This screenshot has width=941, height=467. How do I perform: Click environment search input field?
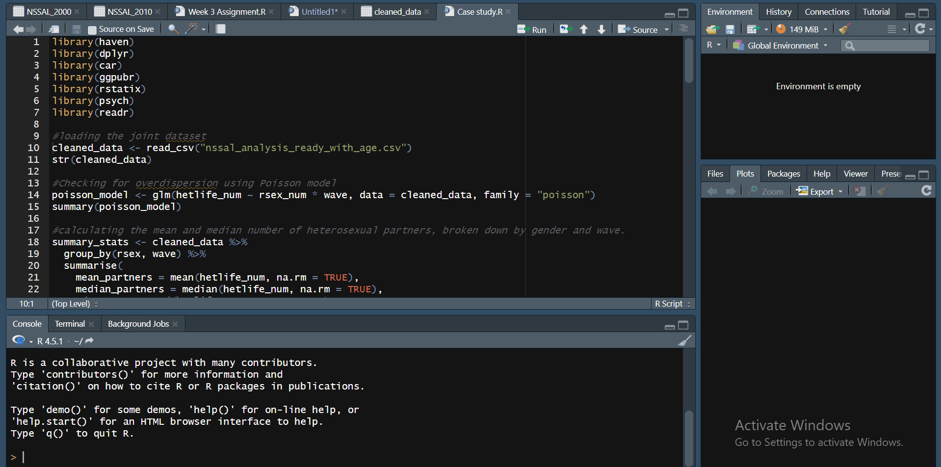[x=885, y=46]
